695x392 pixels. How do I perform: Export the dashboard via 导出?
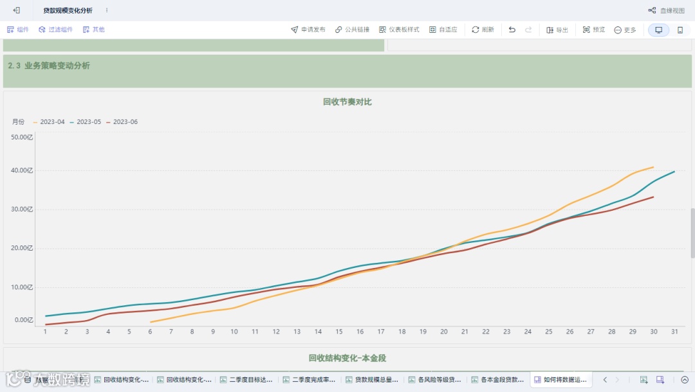pyautogui.click(x=557, y=30)
